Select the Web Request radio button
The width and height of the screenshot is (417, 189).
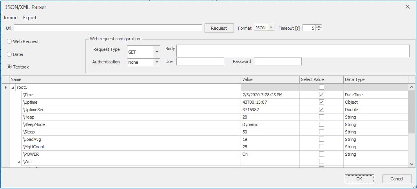tap(9, 41)
